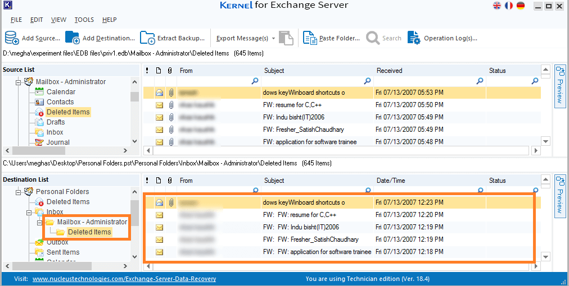Click the Search magnifier icon

pyautogui.click(x=372, y=38)
